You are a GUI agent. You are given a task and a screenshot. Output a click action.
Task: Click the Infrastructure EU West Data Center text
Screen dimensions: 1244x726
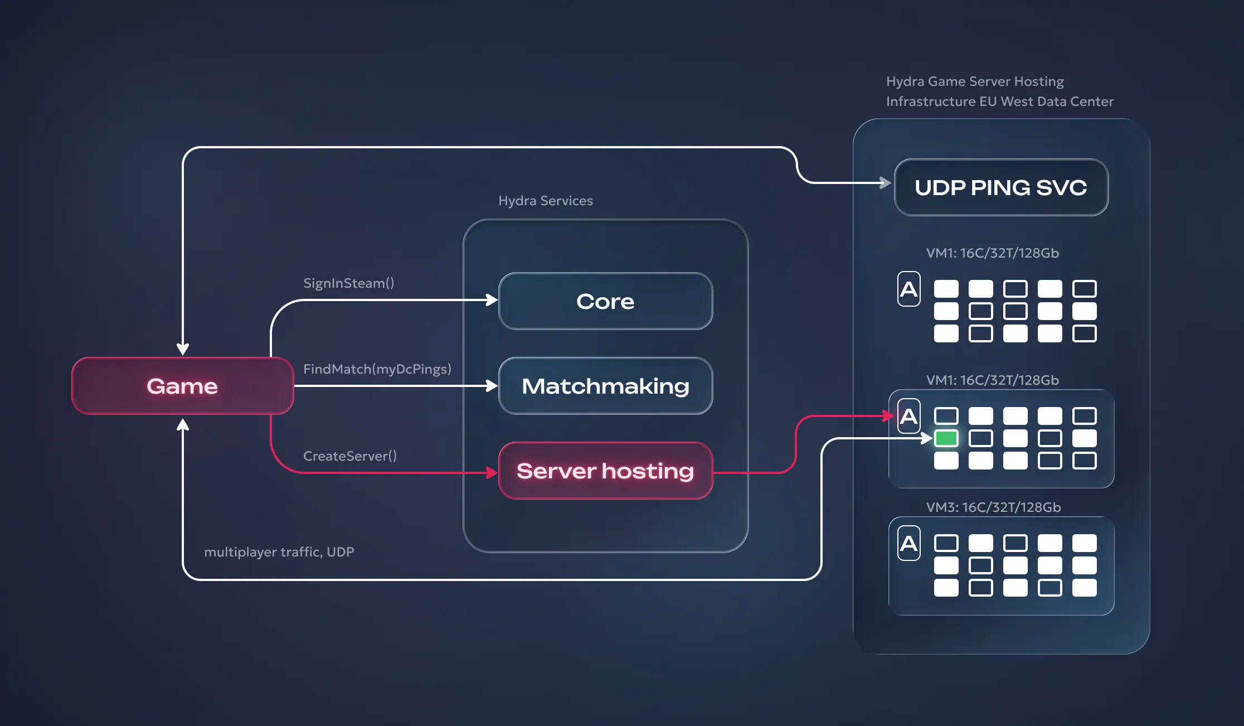pyautogui.click(x=1000, y=101)
